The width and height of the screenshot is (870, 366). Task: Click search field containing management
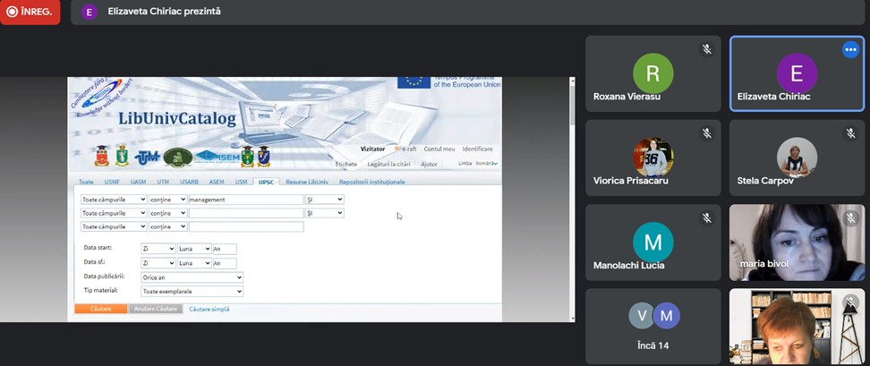(x=246, y=200)
